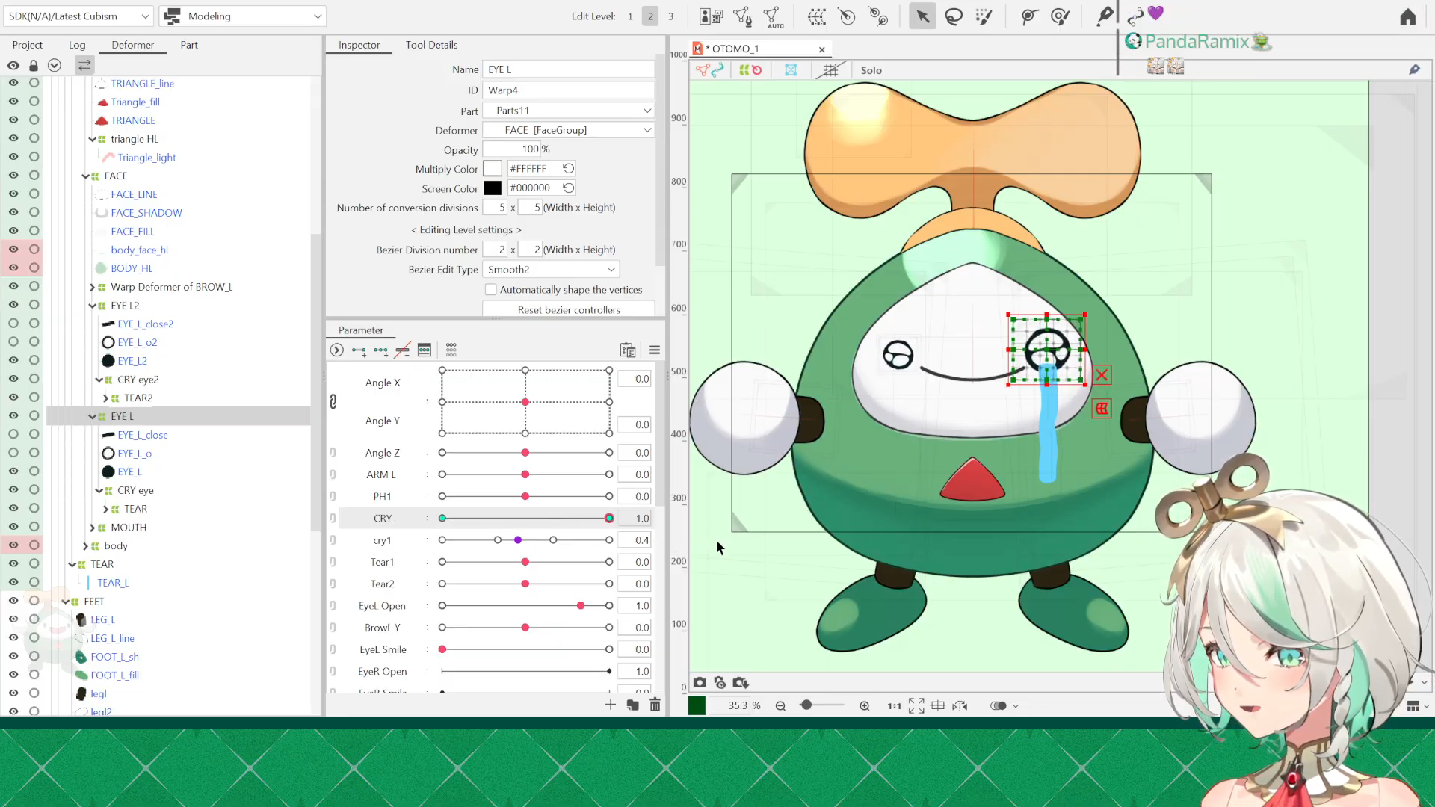The height and width of the screenshot is (807, 1435).
Task: Click Reset bezier controllers button
Action: (x=569, y=309)
